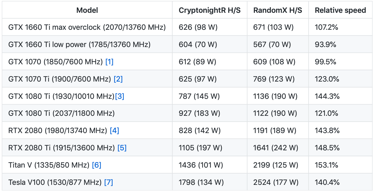Follow reference [7] for Tesla V100

(x=108, y=182)
